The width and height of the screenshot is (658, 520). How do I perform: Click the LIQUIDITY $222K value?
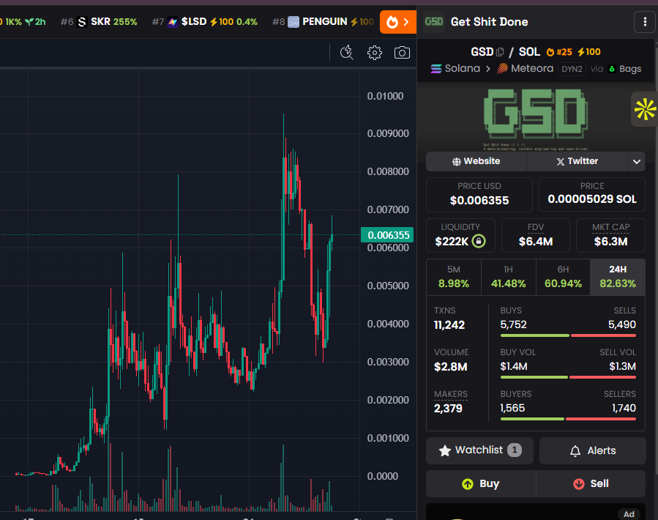click(452, 242)
